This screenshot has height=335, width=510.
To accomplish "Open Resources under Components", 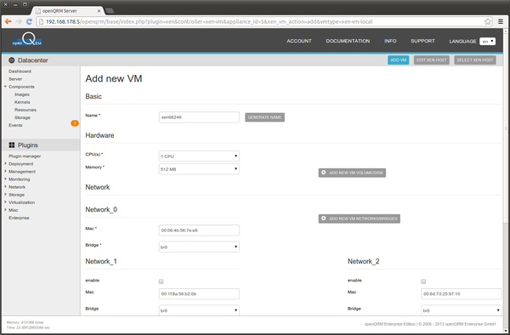I will (25, 110).
